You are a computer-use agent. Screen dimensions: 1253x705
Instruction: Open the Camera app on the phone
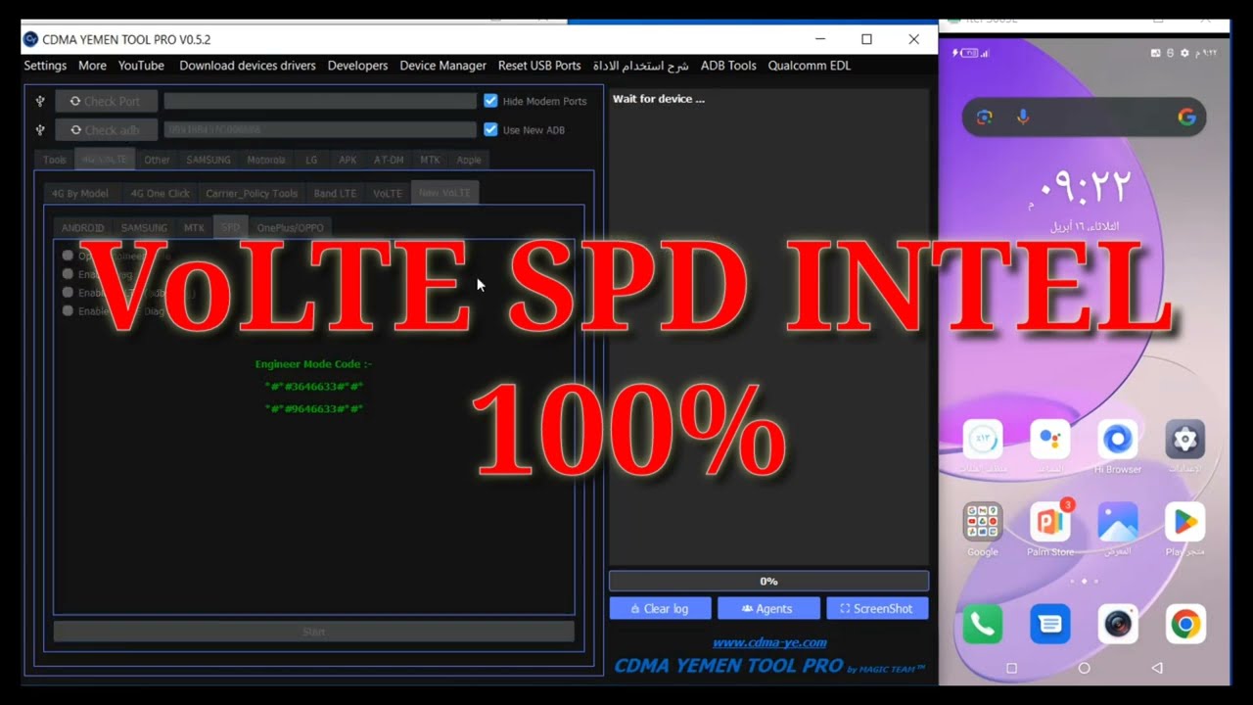coord(1117,624)
